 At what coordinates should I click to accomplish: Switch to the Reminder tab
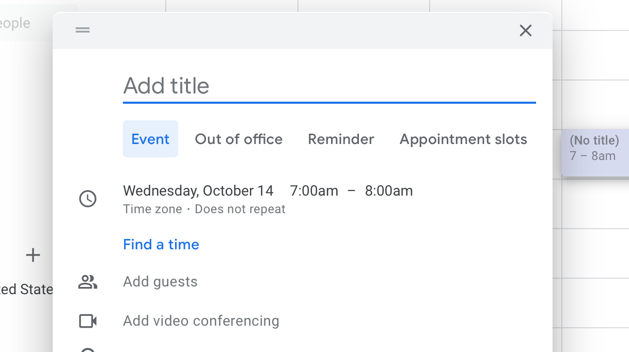click(x=341, y=139)
